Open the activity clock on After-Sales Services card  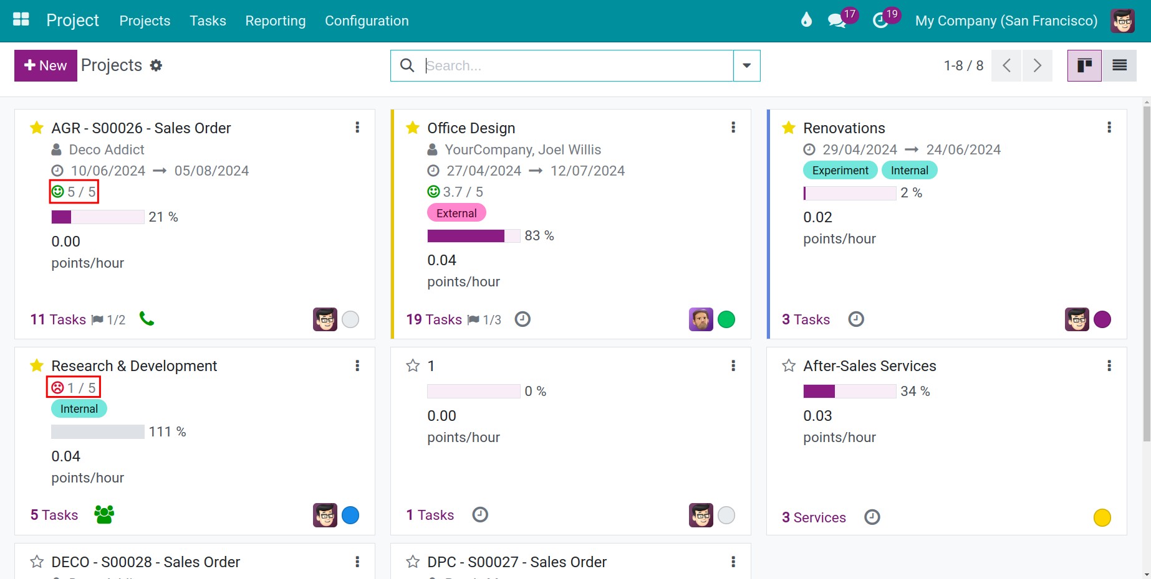[x=872, y=517]
